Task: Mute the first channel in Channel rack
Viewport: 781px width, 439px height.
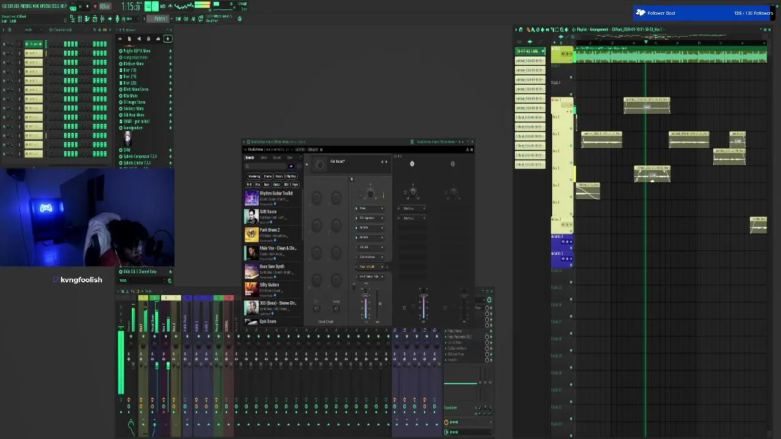Action: [4, 44]
